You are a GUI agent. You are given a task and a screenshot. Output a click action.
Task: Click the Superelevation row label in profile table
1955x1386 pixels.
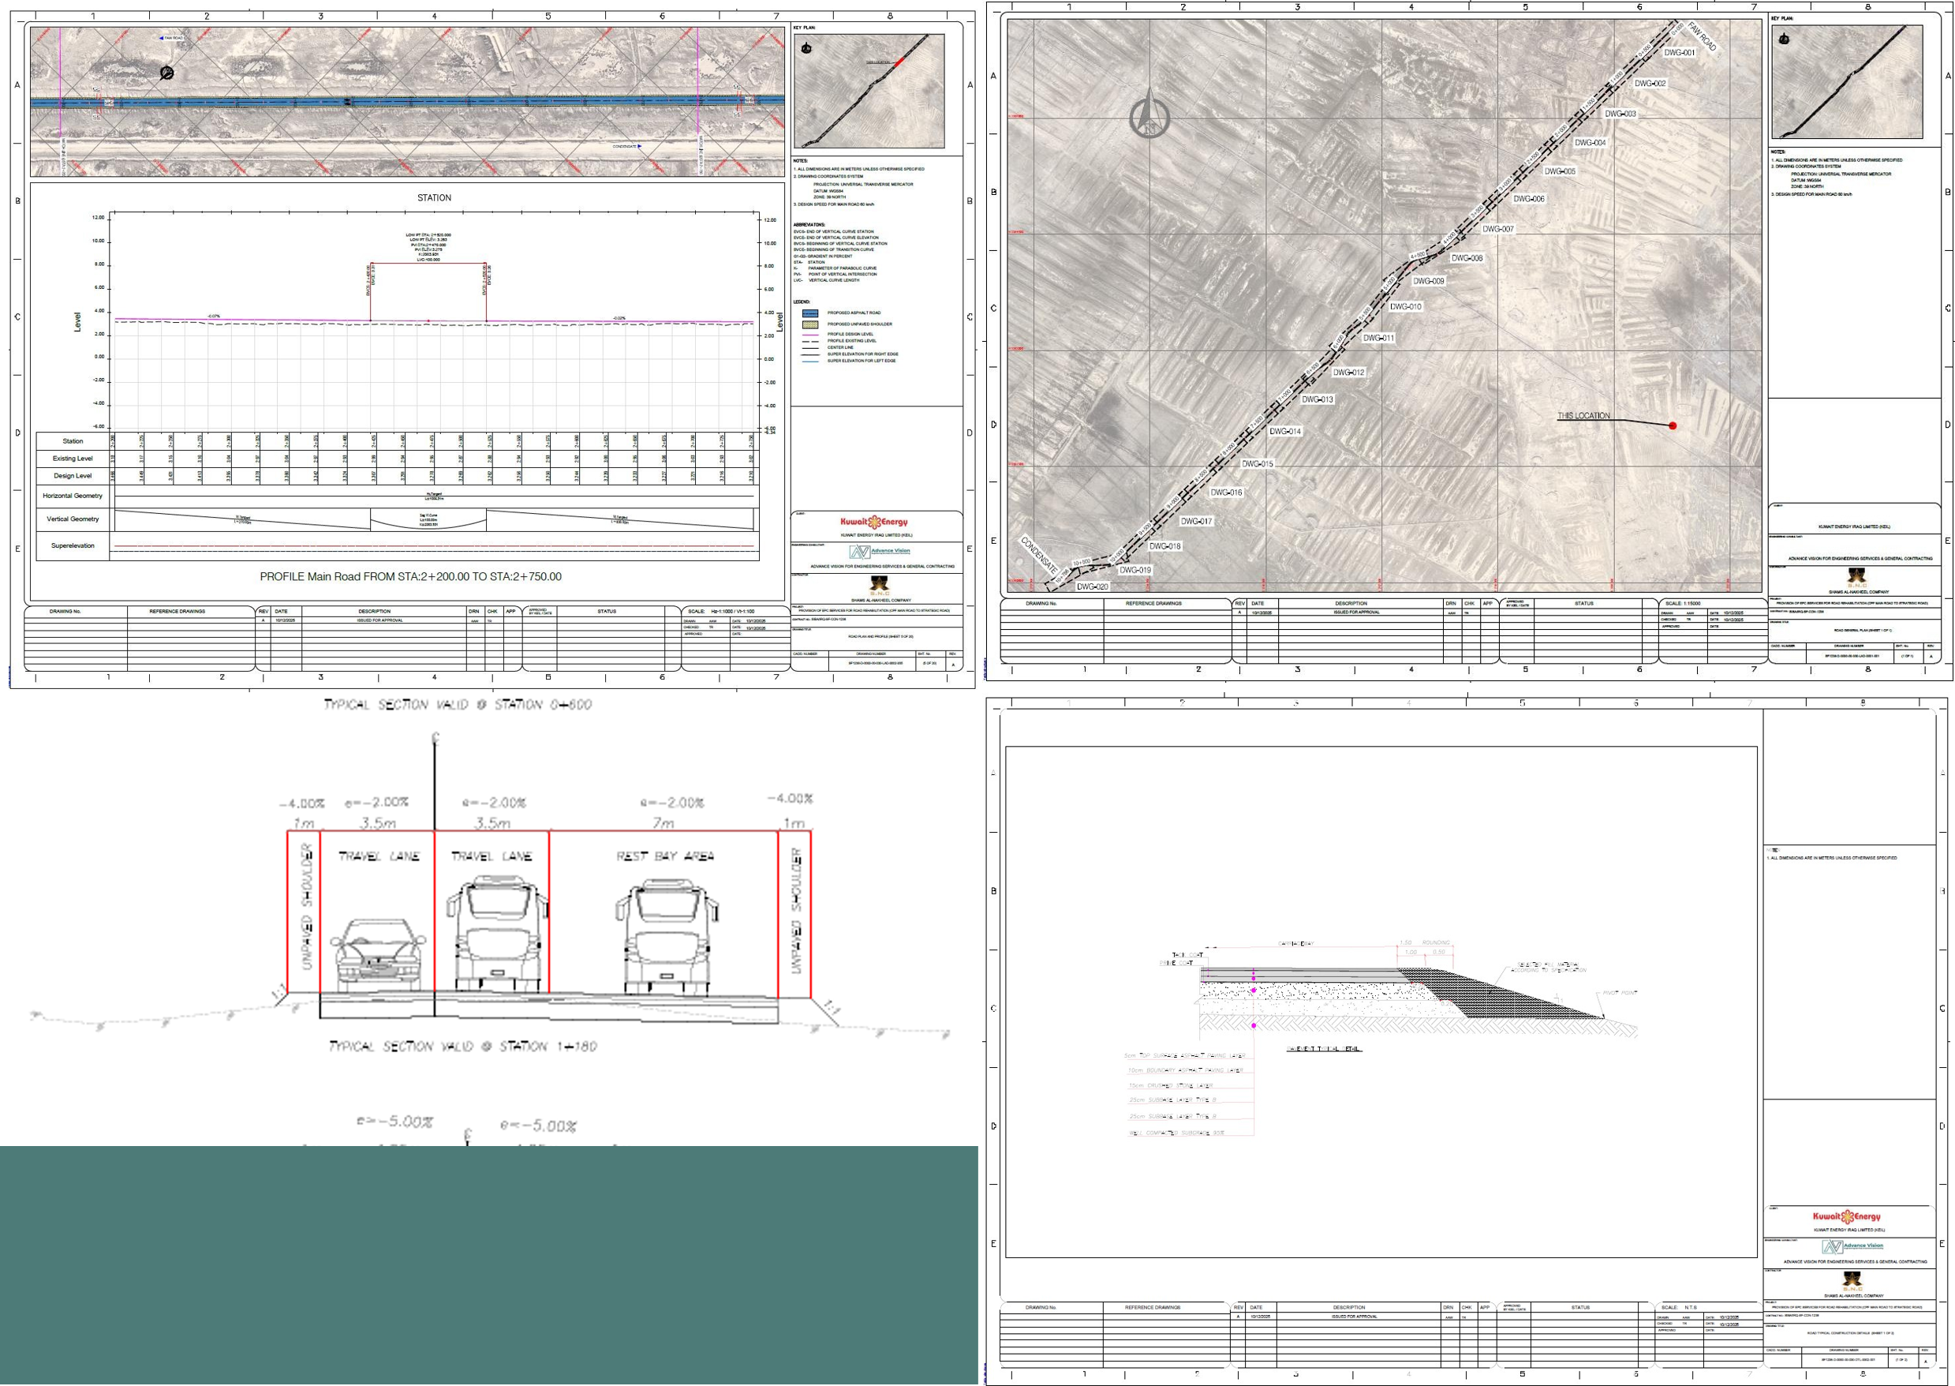[x=73, y=545]
